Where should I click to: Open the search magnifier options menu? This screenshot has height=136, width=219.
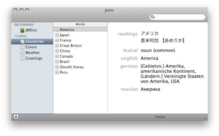153,17
